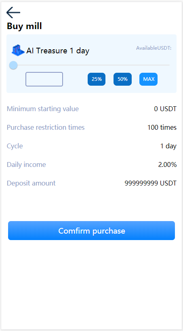Click the Minimum starting value label
The width and height of the screenshot is (183, 331).
click(43, 109)
